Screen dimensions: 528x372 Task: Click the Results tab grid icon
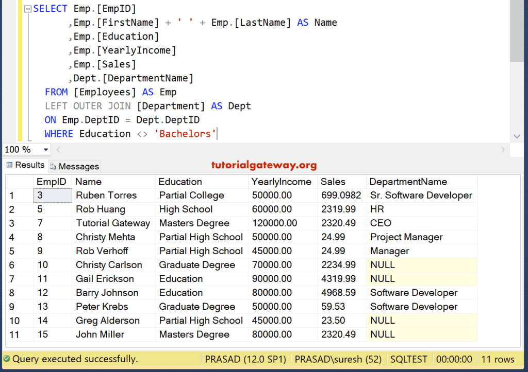(9, 165)
